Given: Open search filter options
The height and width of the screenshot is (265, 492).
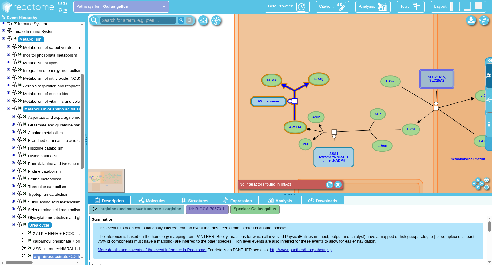Looking at the screenshot, I should coord(189,20).
